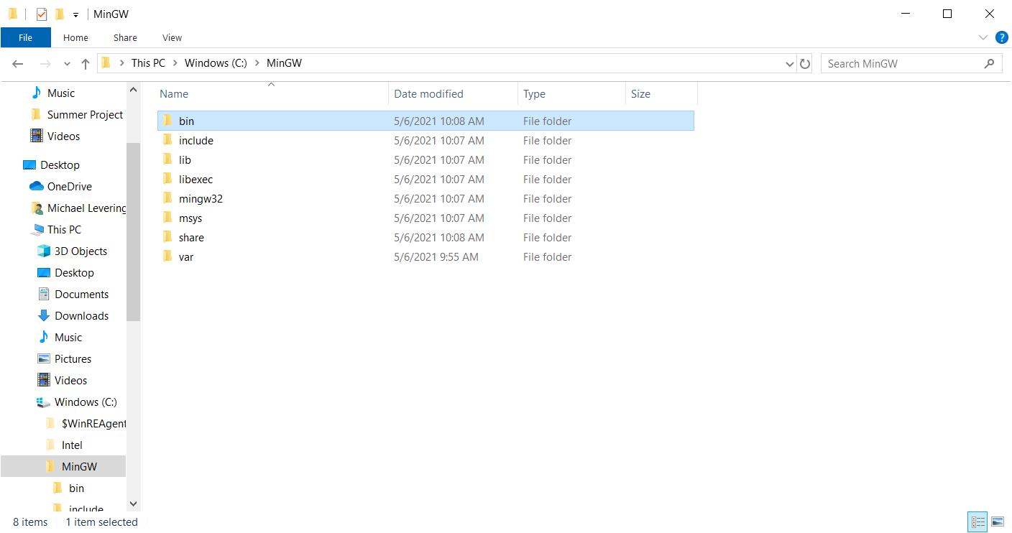Click the var folder date 5/6/2021 9:55 AM
The image size is (1012, 533).
(x=436, y=256)
